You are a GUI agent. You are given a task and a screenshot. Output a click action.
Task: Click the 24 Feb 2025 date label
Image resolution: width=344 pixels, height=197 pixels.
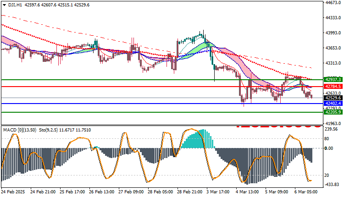(x=13, y=192)
